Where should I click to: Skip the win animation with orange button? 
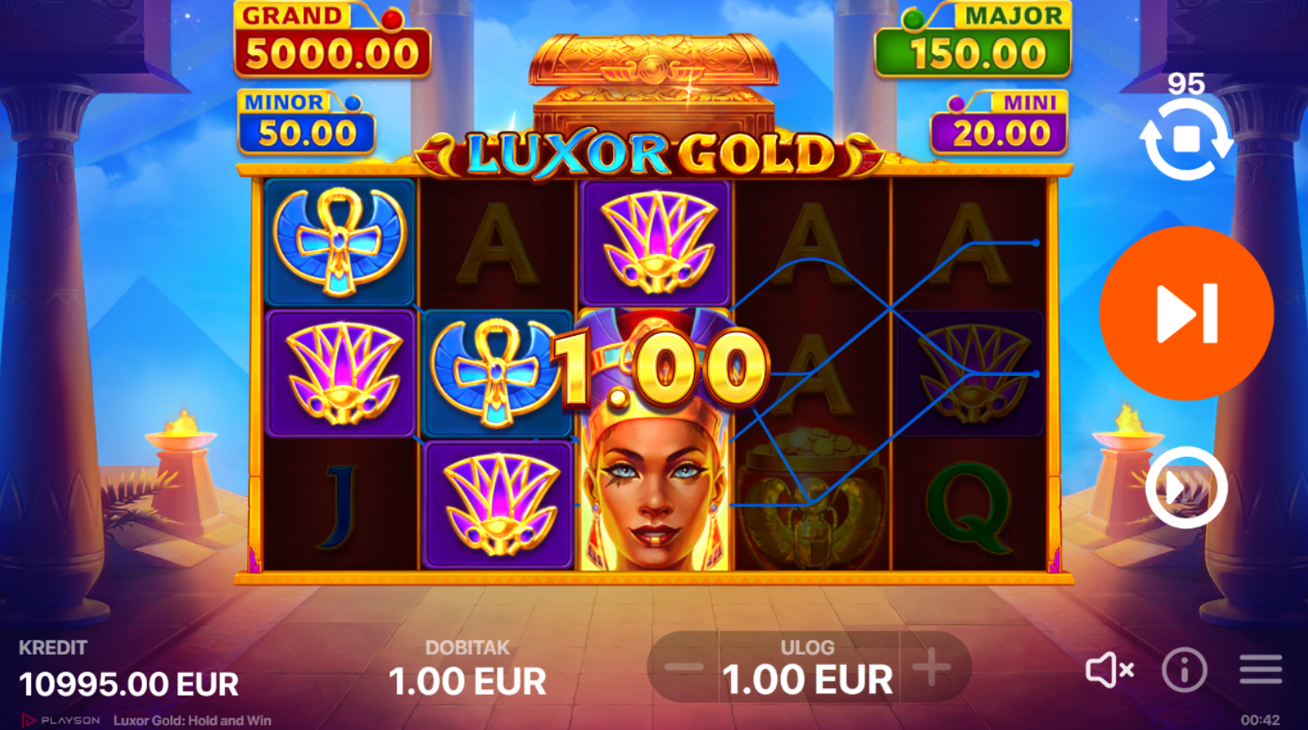point(1186,313)
